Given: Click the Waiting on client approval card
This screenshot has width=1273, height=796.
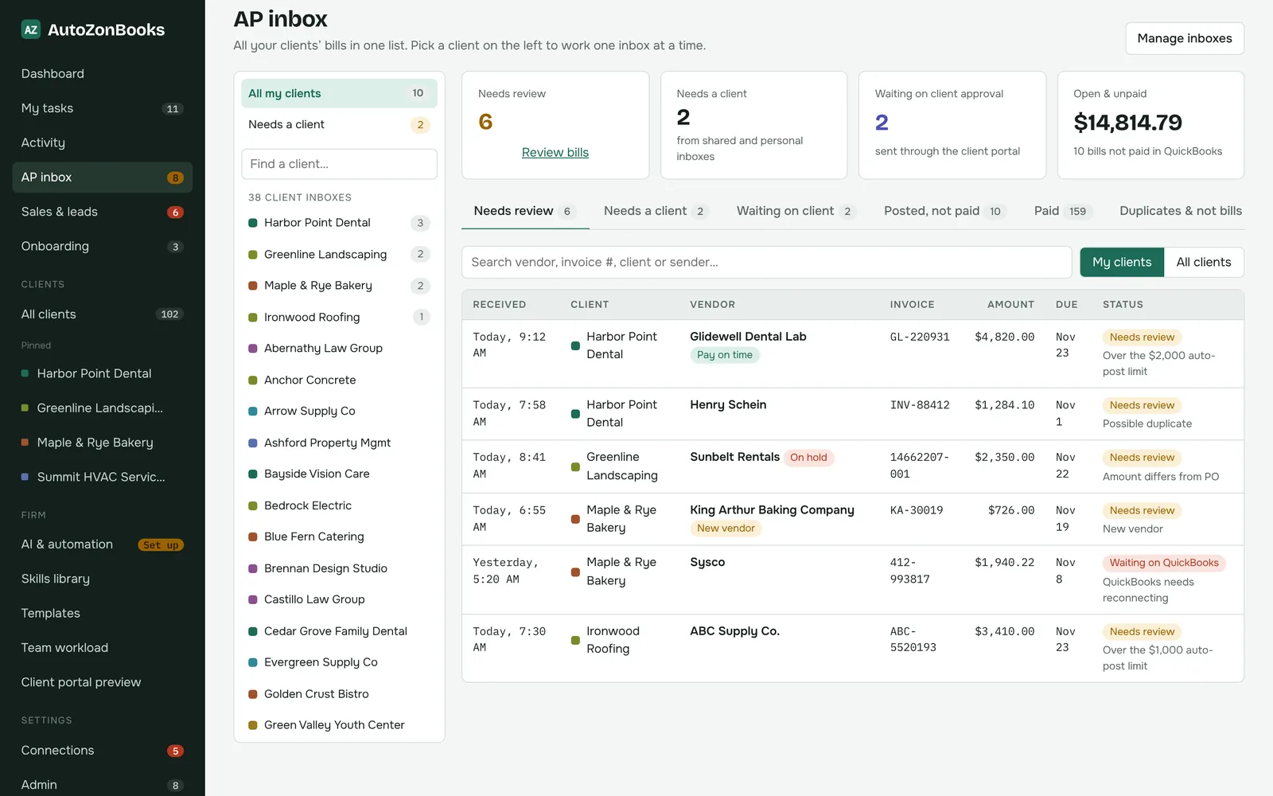Looking at the screenshot, I should click(952, 125).
